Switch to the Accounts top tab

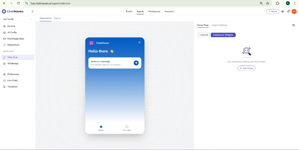tap(169, 11)
